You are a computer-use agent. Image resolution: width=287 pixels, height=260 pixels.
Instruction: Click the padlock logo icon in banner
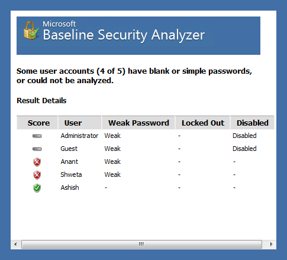click(31, 31)
